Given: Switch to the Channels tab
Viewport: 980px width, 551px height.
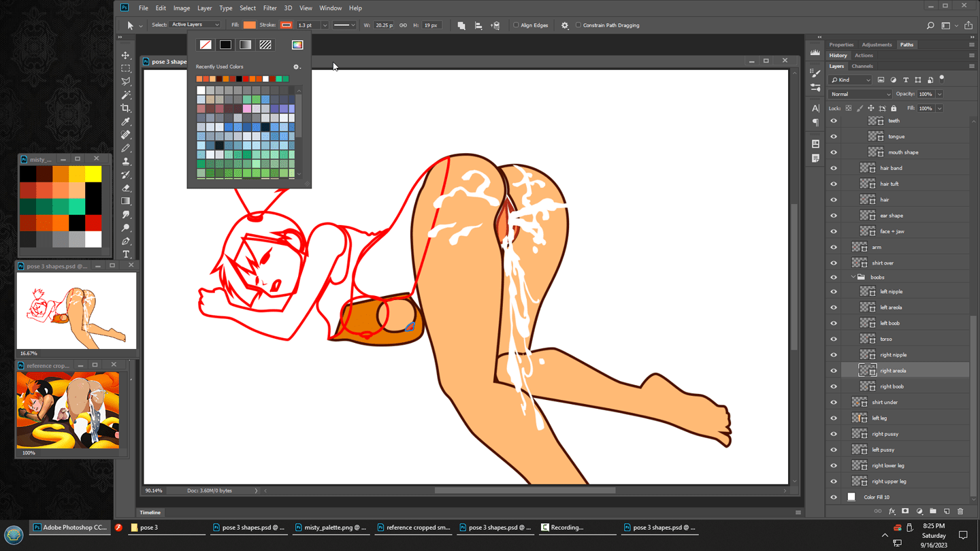Looking at the screenshot, I should click(x=862, y=66).
